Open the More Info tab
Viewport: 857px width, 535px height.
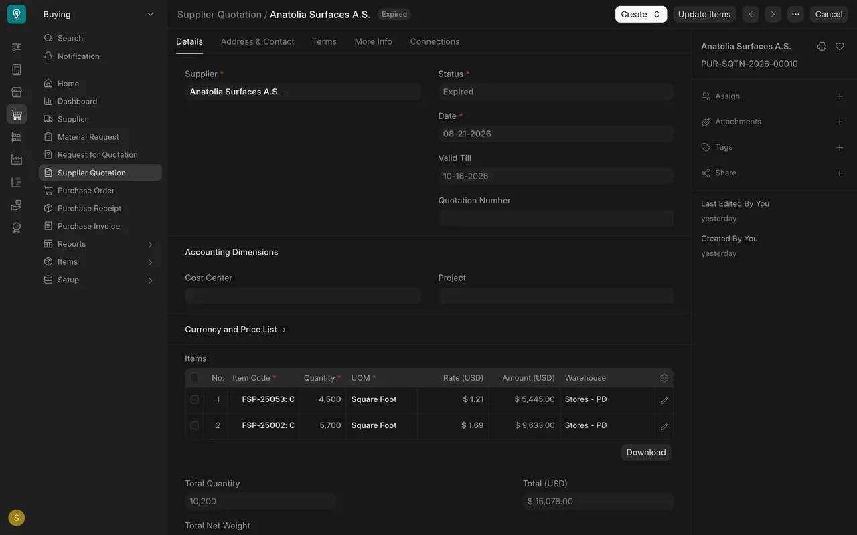click(x=374, y=41)
